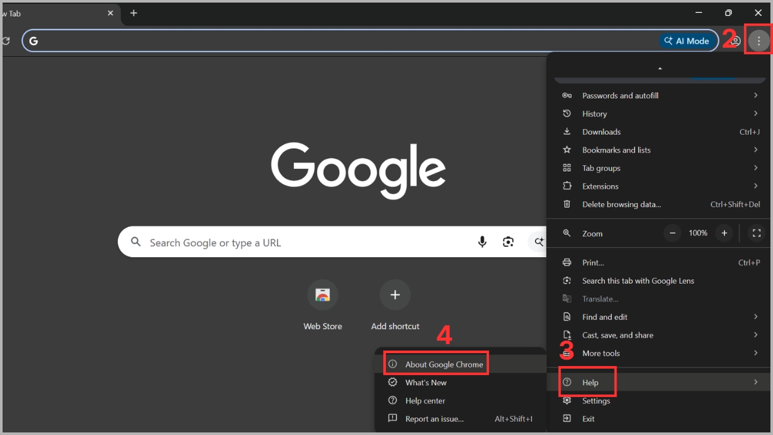The height and width of the screenshot is (435, 773).
Task: Click the clock icon beside History
Action: point(567,113)
